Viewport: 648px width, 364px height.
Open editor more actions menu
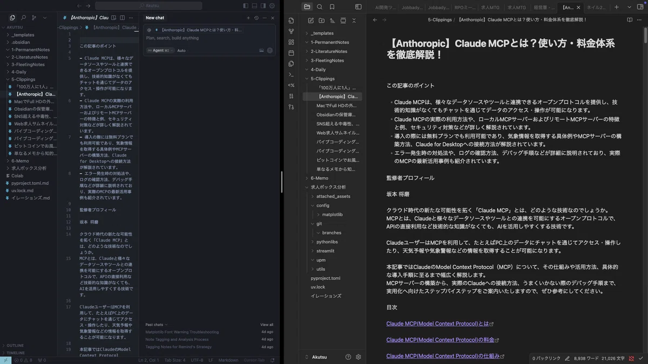click(x=131, y=18)
